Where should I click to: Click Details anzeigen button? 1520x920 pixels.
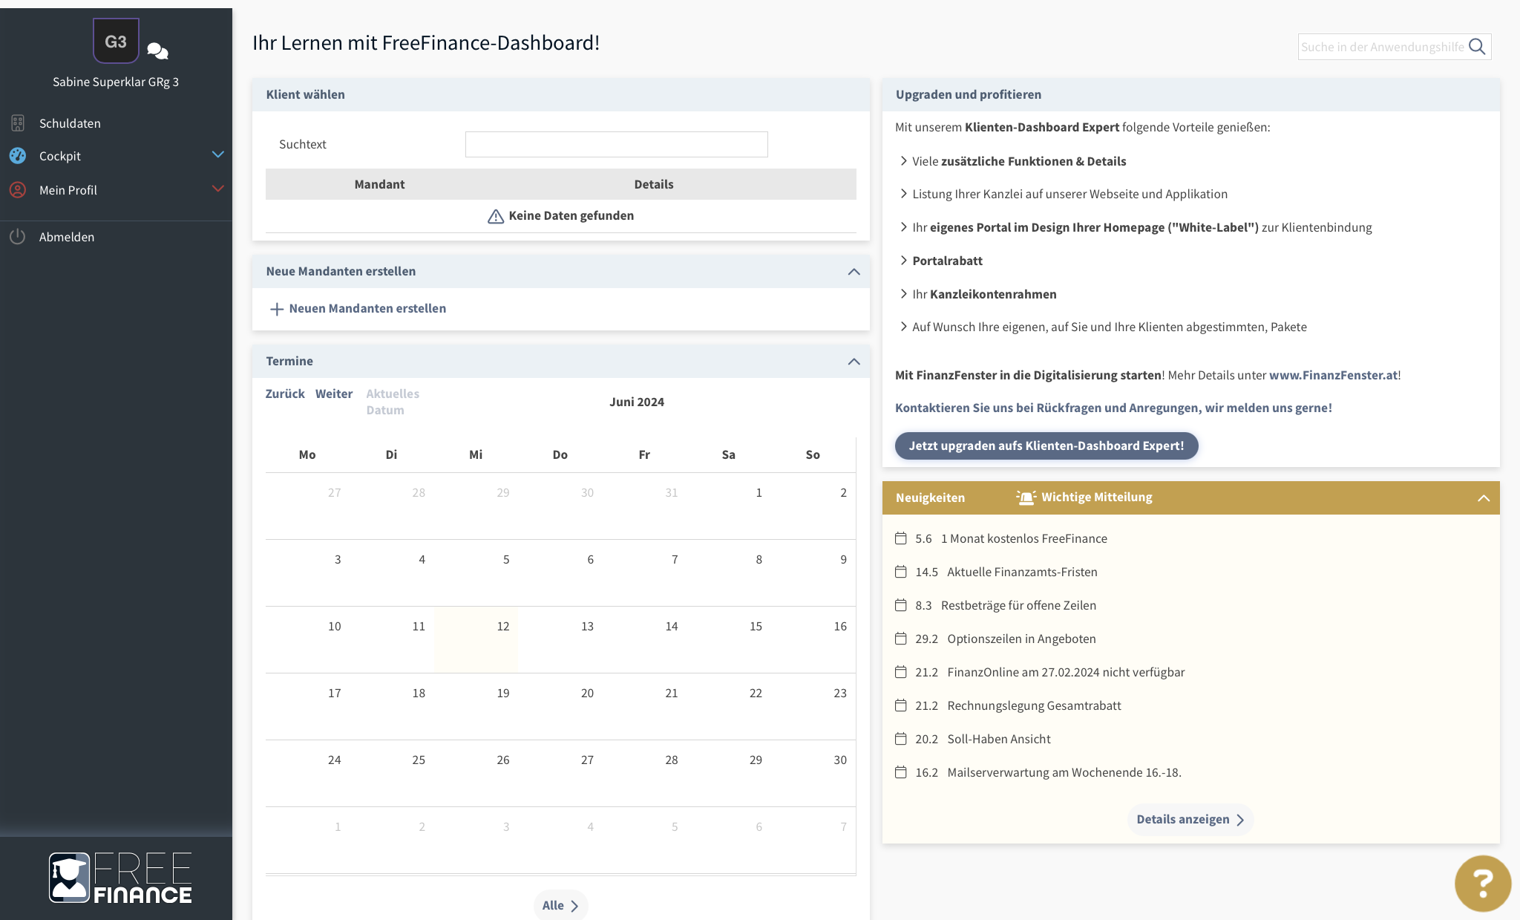(x=1190, y=819)
